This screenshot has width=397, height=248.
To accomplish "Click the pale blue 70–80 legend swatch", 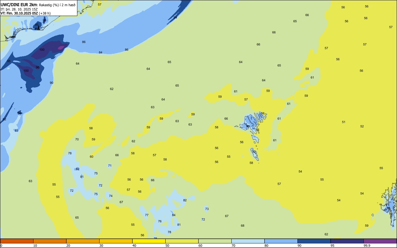I will pos(248,241).
